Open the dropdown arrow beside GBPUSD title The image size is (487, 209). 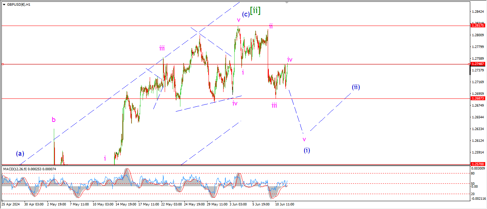(x=4, y=5)
